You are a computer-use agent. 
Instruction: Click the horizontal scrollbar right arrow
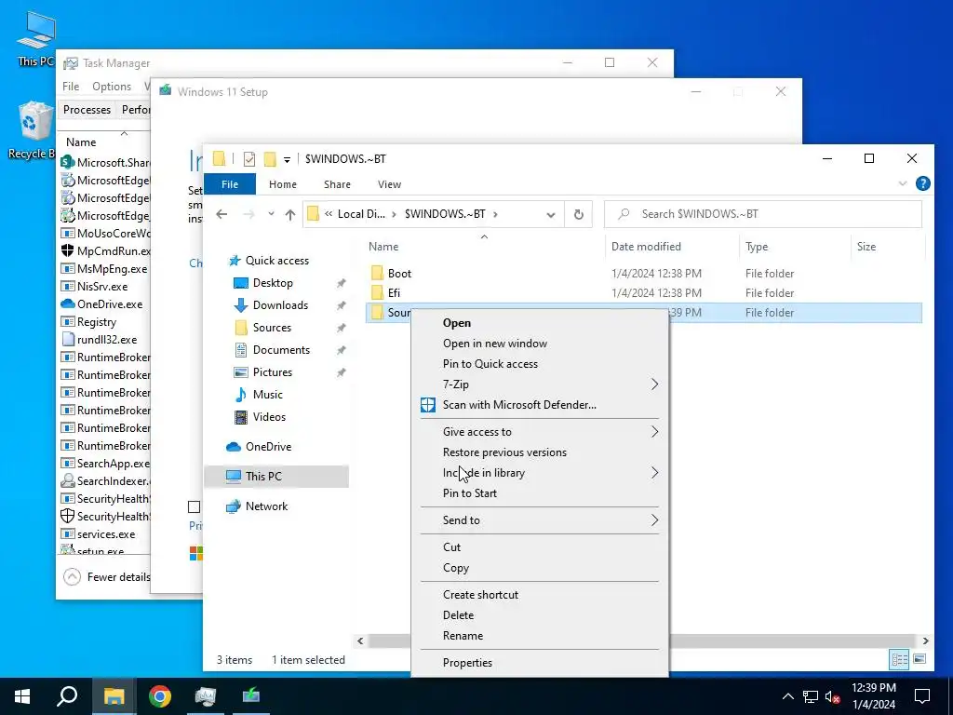click(x=926, y=641)
